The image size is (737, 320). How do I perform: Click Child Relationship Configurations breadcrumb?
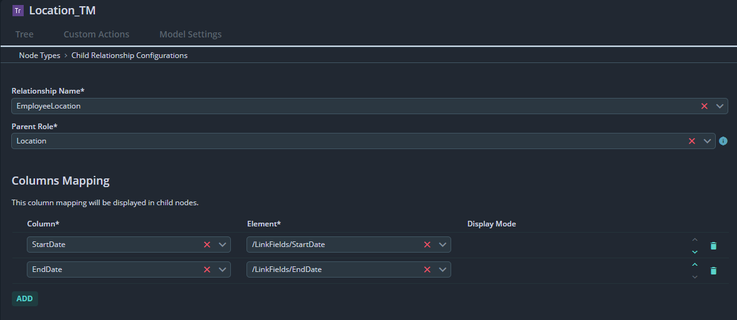click(129, 56)
